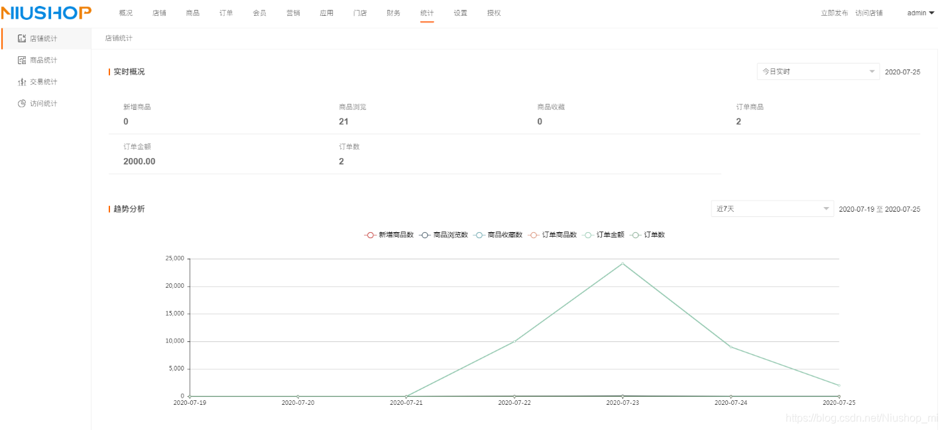Open 商品统计 sidebar icon

[x=22, y=60]
